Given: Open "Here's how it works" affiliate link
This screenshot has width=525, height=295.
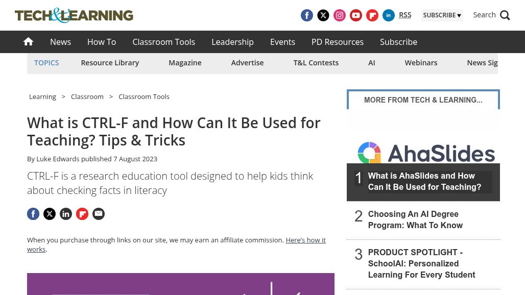Looking at the screenshot, I should [x=305, y=240].
